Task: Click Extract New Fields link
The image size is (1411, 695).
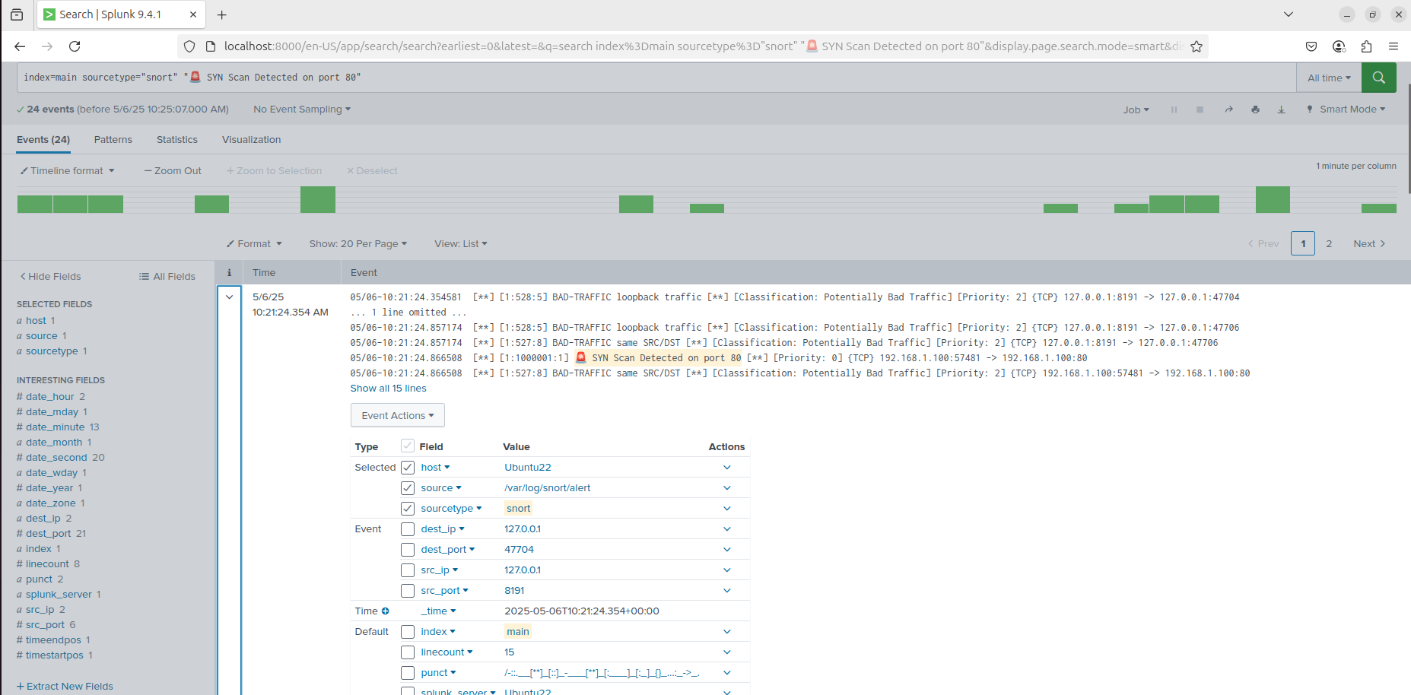Action: click(x=65, y=687)
